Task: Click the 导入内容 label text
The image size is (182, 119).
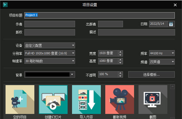Action: click(x=86, y=117)
